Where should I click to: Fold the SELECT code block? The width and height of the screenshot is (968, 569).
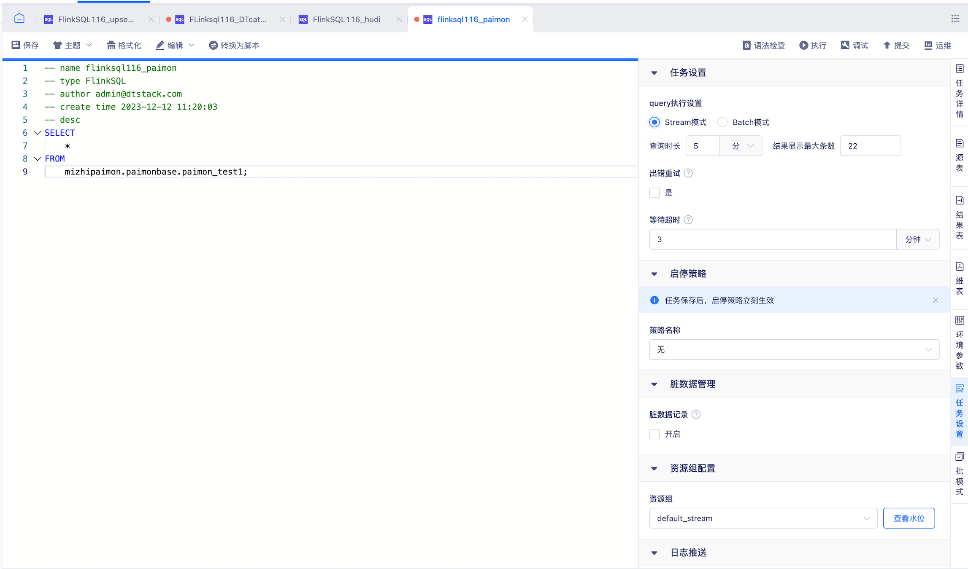point(37,133)
